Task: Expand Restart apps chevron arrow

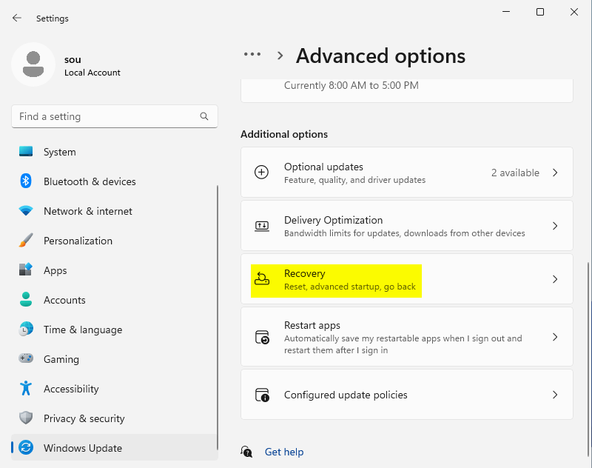Action: pyautogui.click(x=555, y=337)
